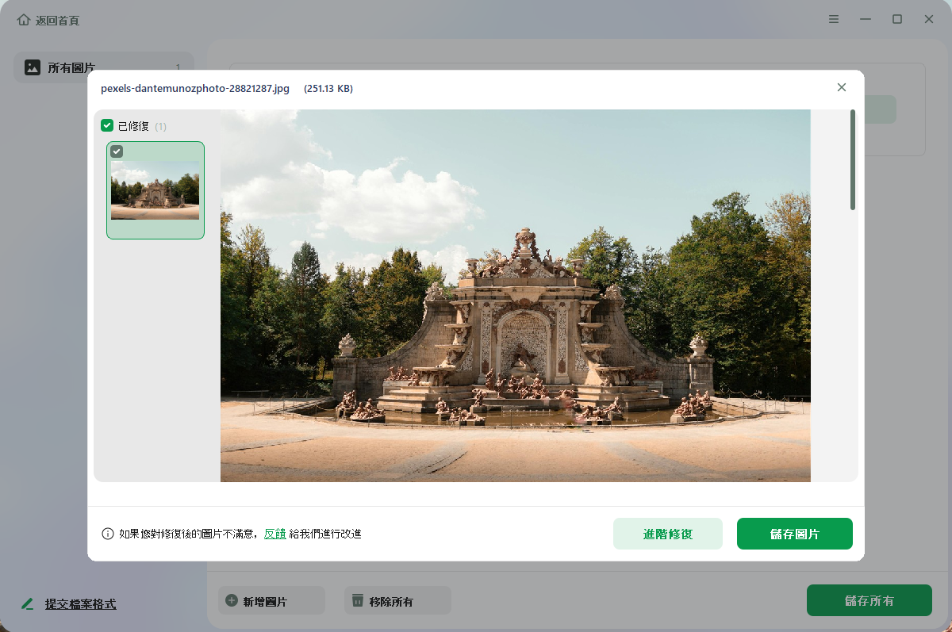The image size is (952, 632).
Task: Click the 儲存圖片 button
Action: (x=794, y=534)
